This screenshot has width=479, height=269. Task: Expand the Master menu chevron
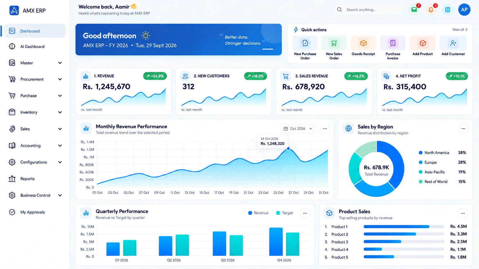[60, 63]
